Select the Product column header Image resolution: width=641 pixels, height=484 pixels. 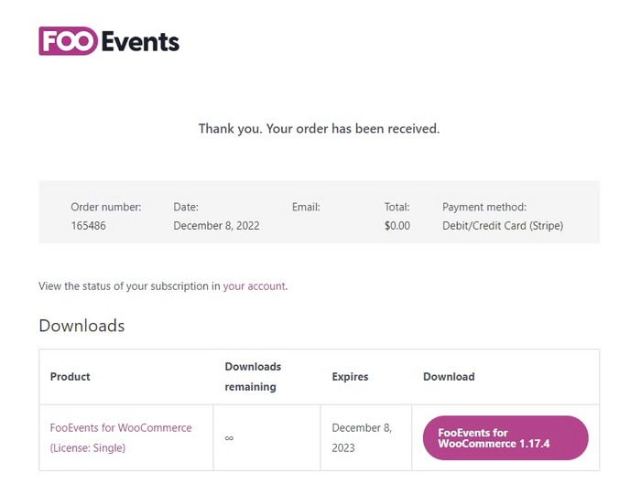click(71, 377)
